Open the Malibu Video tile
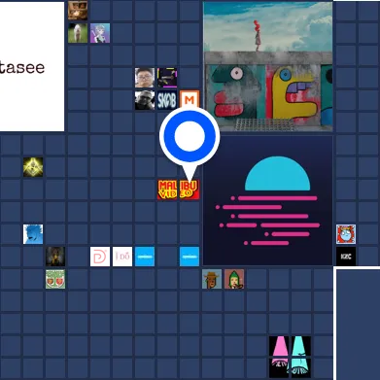 click(x=178, y=190)
